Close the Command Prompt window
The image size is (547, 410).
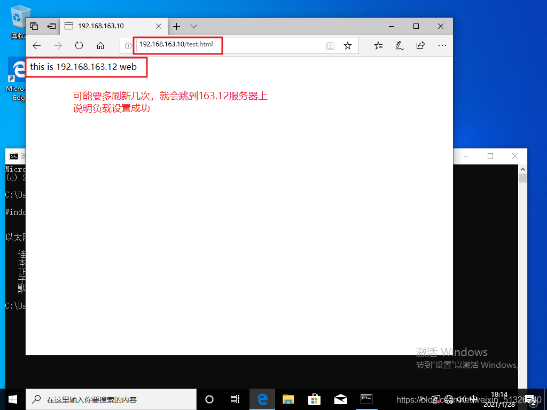point(515,156)
